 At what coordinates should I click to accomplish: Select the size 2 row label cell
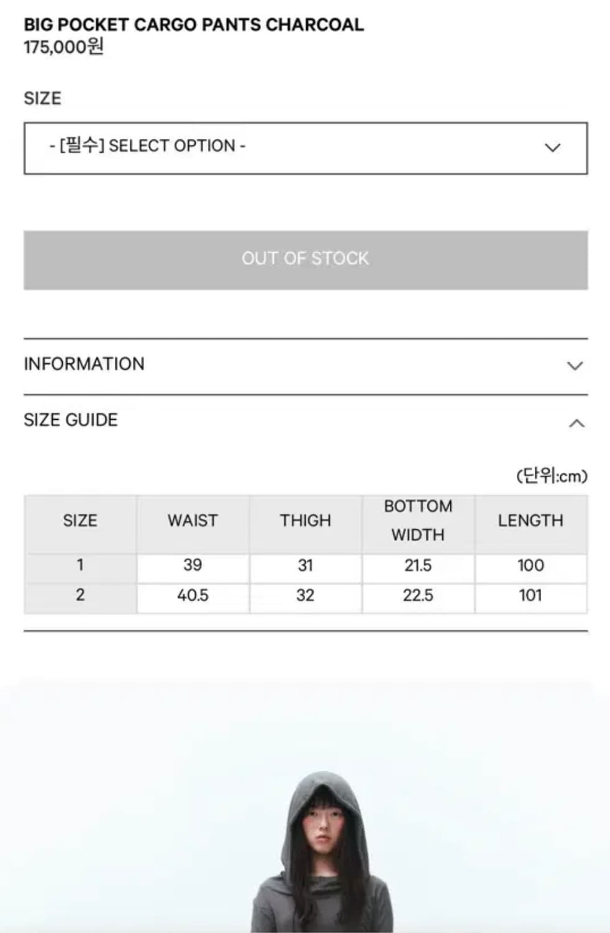click(80, 595)
